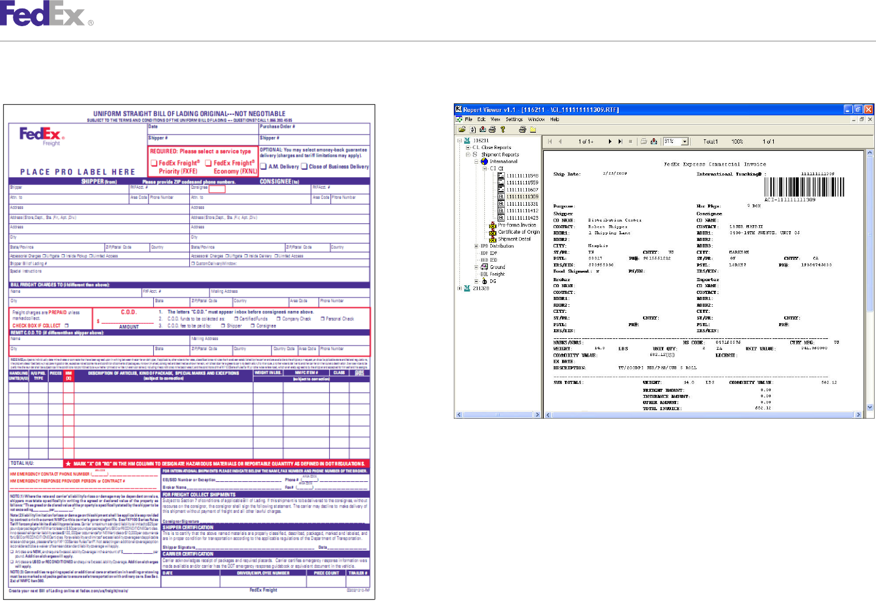Click the M icon beside 116211
The image size is (876, 603).
tap(467, 141)
